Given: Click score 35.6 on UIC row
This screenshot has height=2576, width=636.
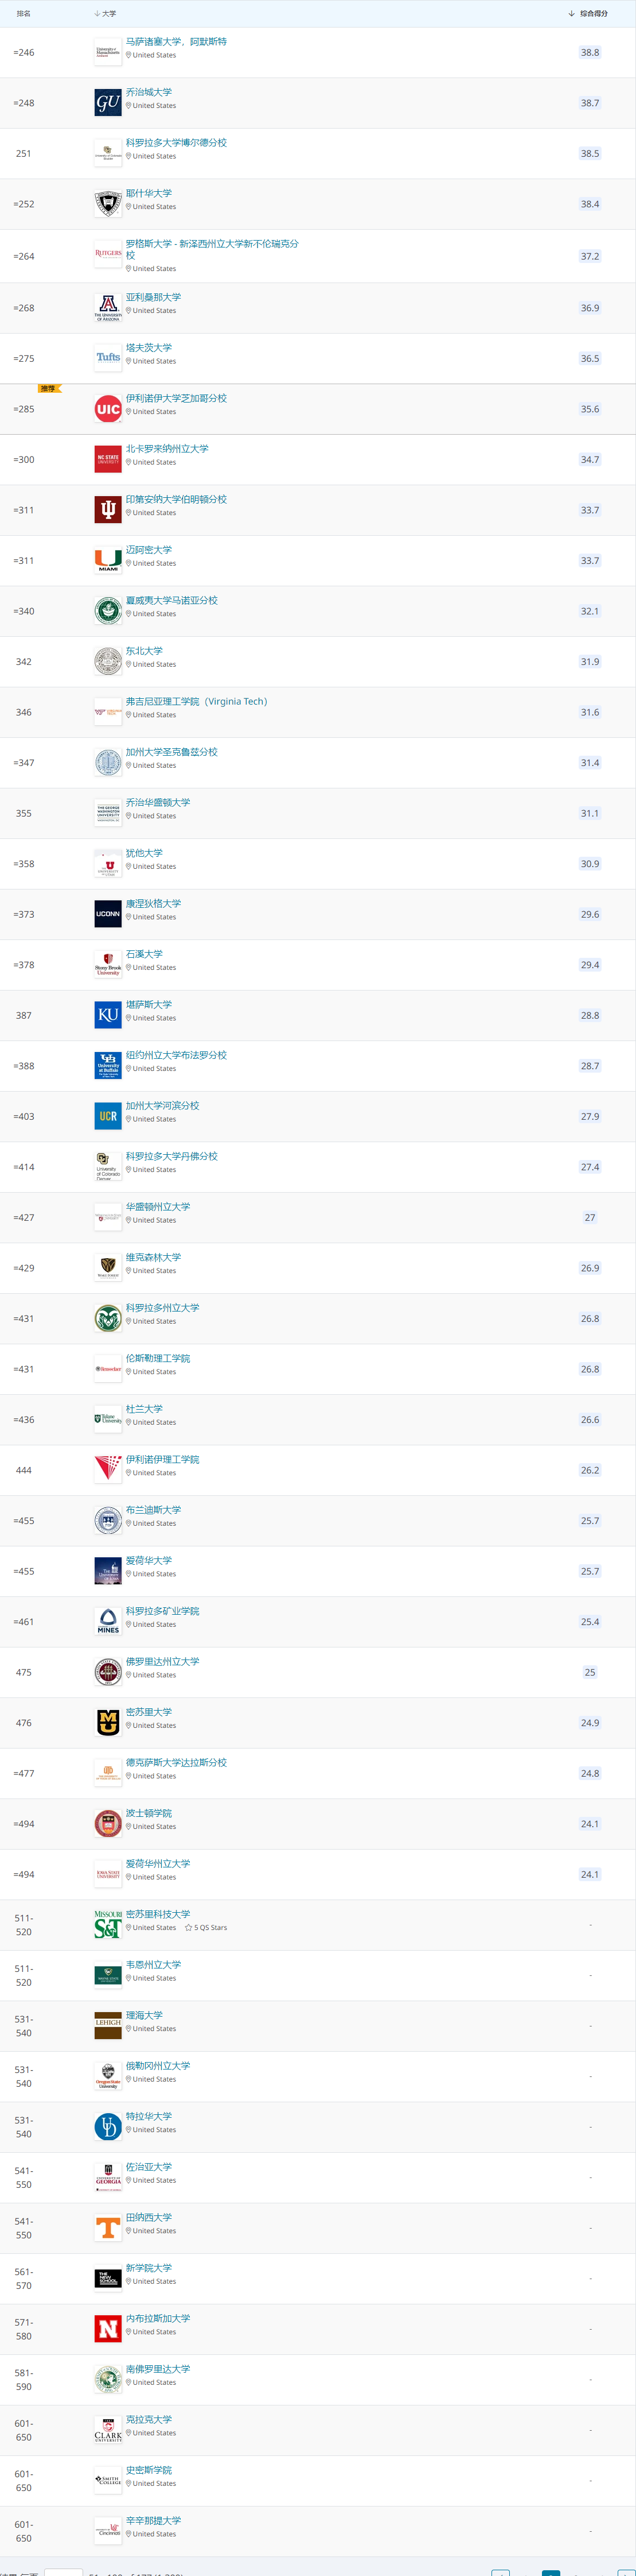Looking at the screenshot, I should [x=590, y=409].
